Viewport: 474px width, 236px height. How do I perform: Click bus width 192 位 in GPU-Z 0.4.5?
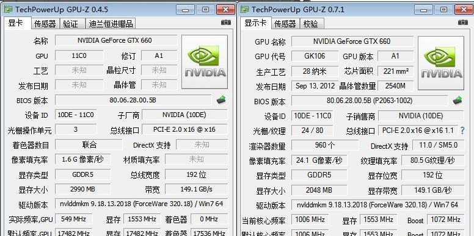(197, 174)
